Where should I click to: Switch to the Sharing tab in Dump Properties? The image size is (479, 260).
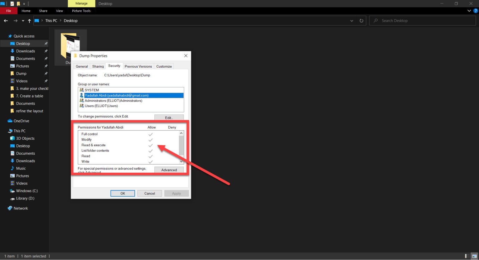click(x=98, y=66)
